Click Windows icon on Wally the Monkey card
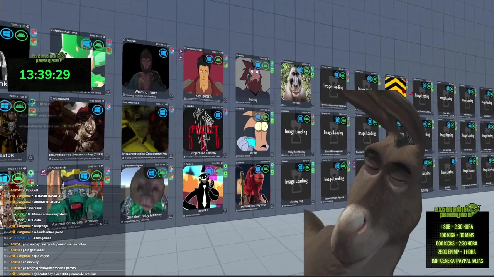The width and height of the screenshot is (494, 277). tap(300, 119)
